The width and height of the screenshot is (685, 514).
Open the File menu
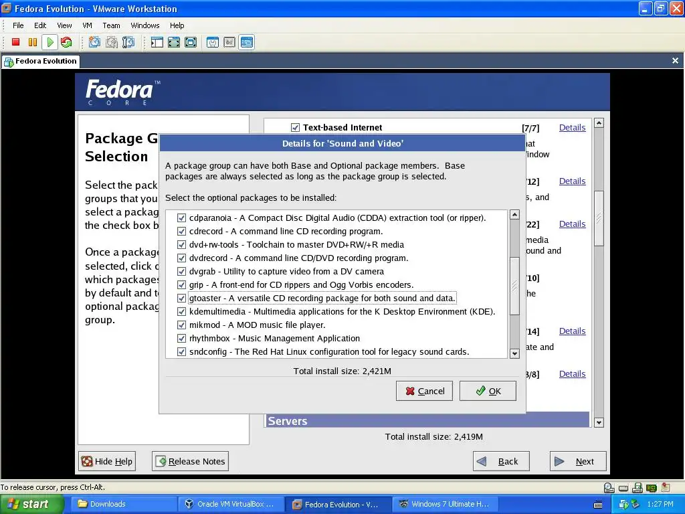point(18,25)
